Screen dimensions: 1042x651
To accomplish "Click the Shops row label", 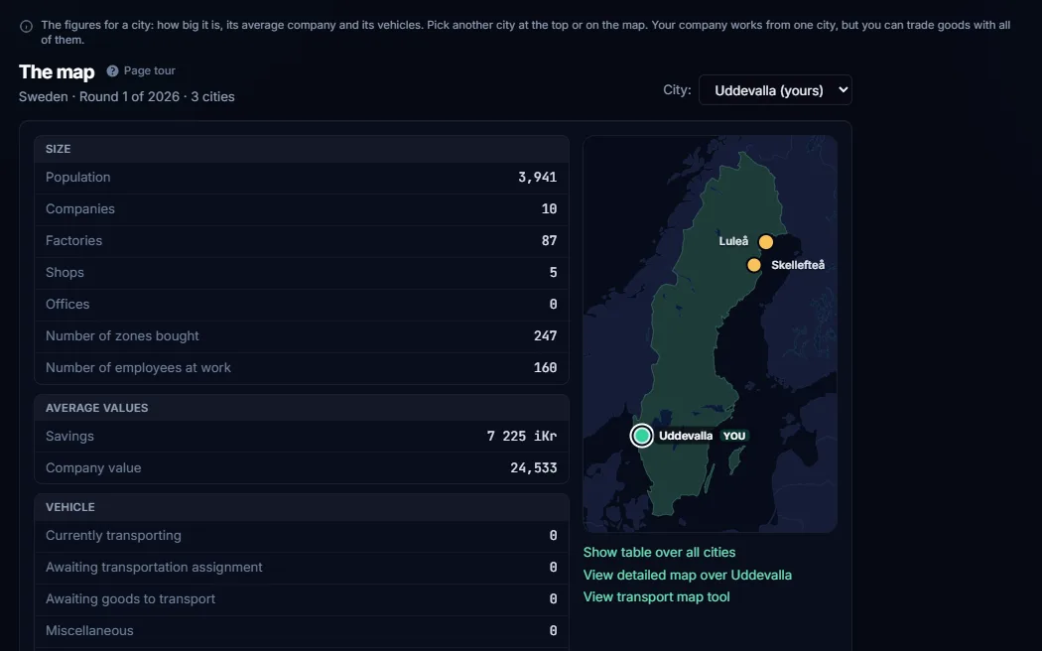I will point(65,272).
